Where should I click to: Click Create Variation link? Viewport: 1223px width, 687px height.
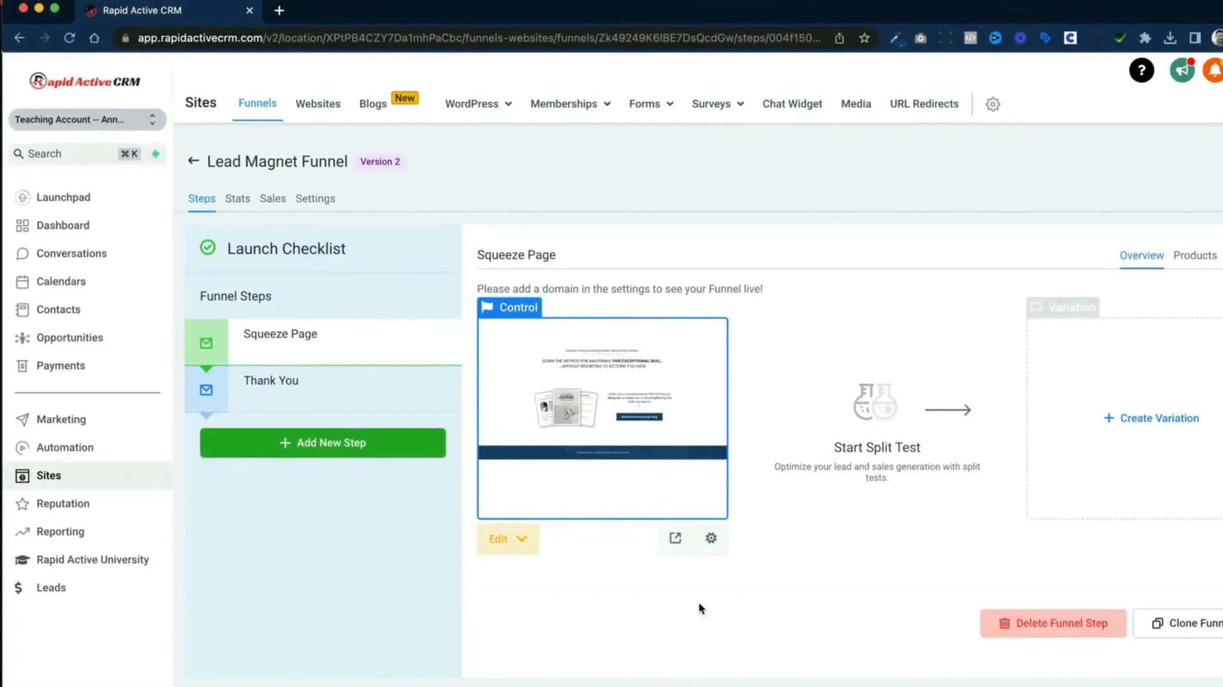[1151, 418]
